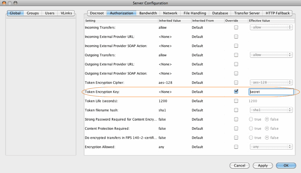Click the Cancel button
The image size is (301, 173).
click(239, 165)
